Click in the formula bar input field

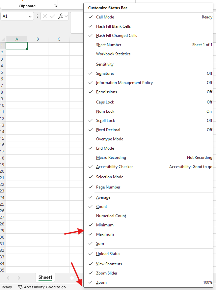[x=77, y=22]
